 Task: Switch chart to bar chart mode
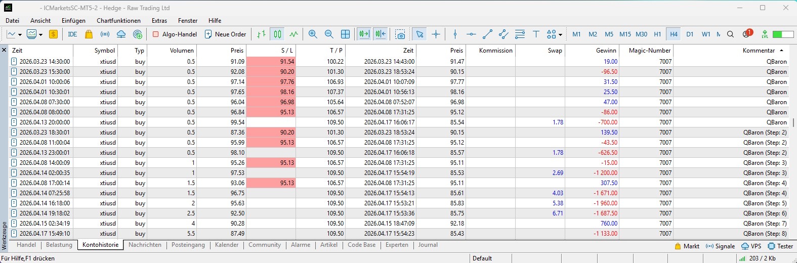pos(261,34)
